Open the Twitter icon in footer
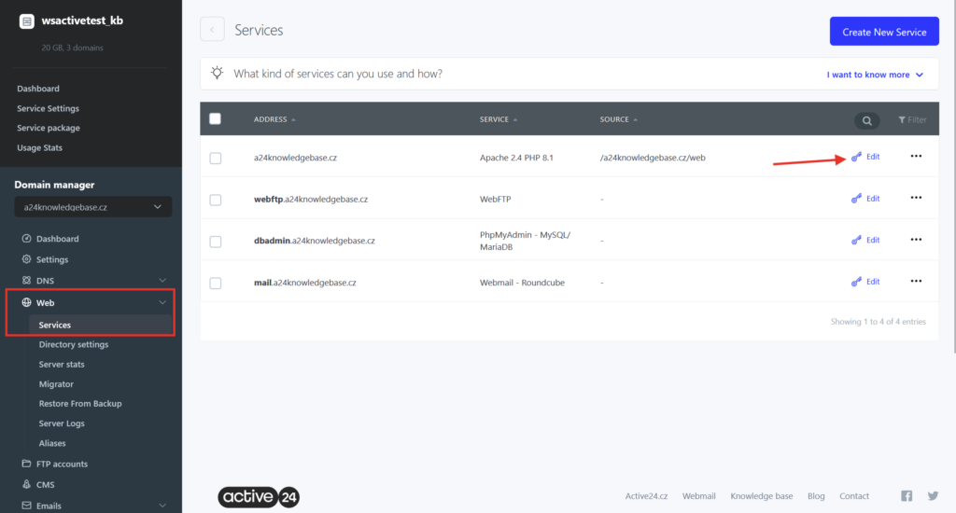Screen dimensions: 956x513 [x=933, y=496]
